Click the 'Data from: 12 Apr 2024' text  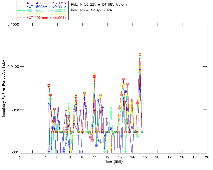(91, 10)
